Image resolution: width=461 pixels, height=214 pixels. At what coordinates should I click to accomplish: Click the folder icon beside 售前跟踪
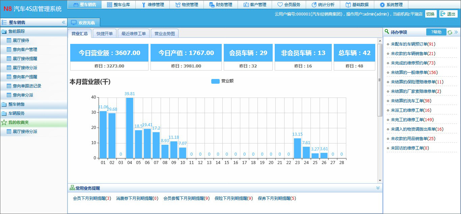click(4, 31)
